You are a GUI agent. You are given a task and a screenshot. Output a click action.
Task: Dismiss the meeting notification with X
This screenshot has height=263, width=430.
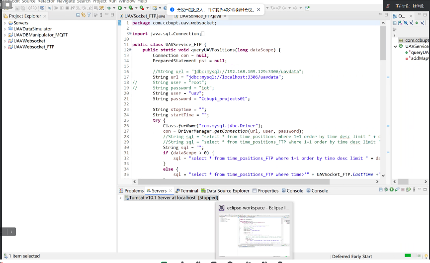[258, 9]
